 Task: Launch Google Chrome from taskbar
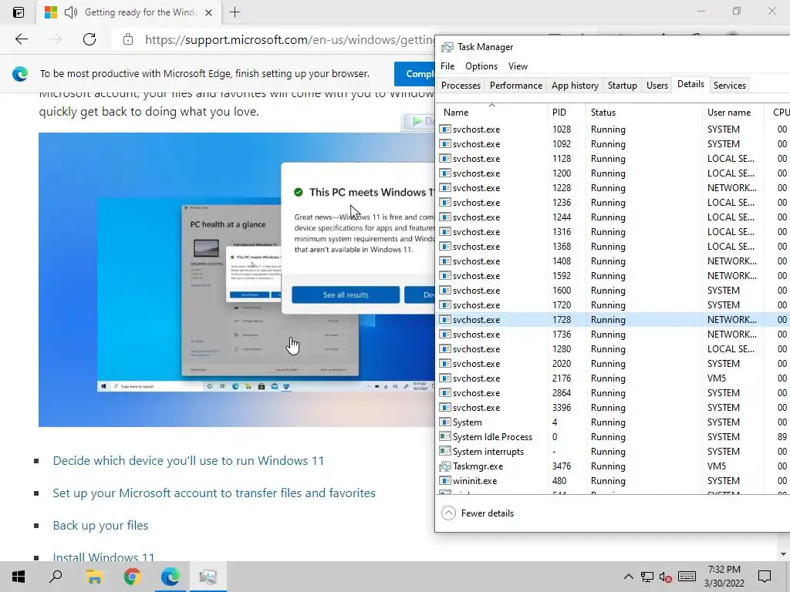[132, 577]
